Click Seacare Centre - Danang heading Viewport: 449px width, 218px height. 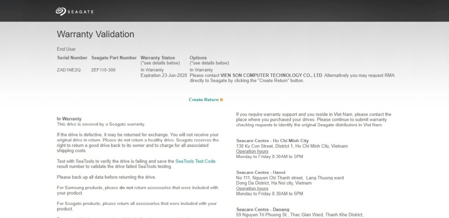pyautogui.click(x=262, y=210)
